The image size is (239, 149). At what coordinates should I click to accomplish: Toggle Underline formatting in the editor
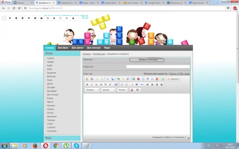coord(96,84)
